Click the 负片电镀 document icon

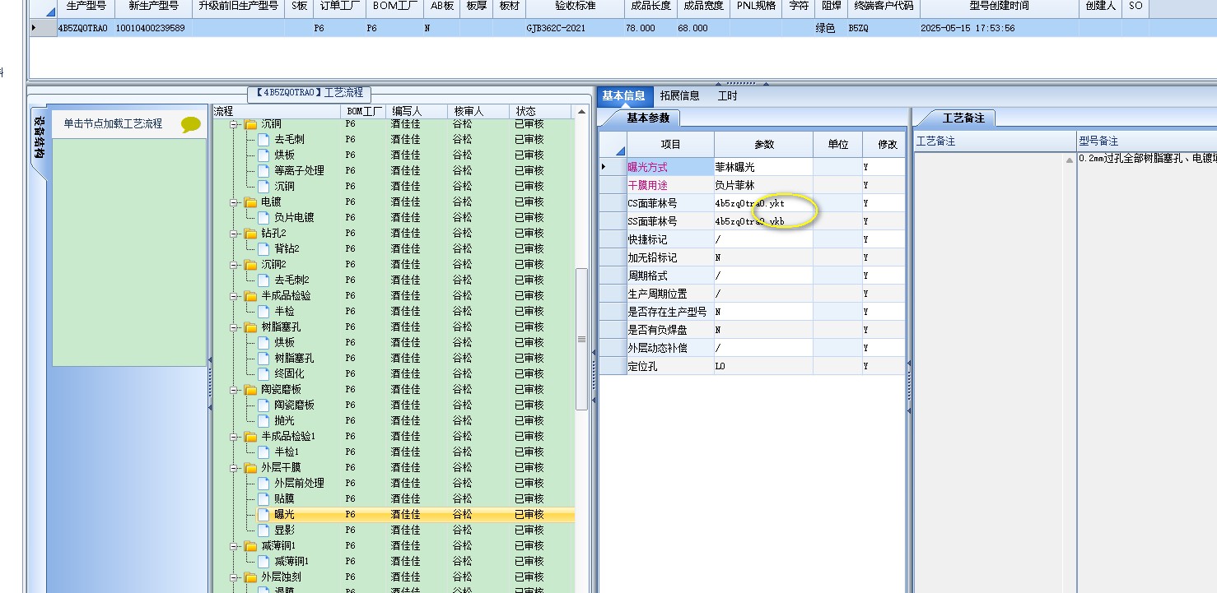click(263, 218)
